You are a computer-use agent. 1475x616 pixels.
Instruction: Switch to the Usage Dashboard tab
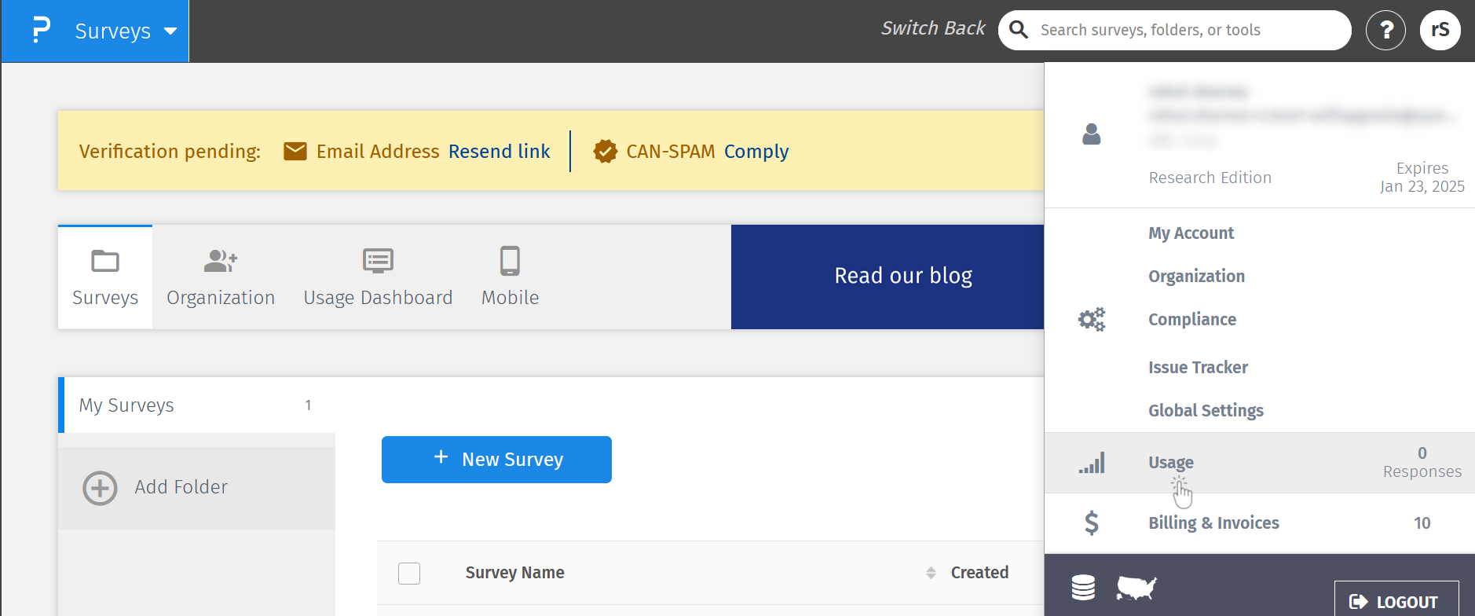[378, 277]
